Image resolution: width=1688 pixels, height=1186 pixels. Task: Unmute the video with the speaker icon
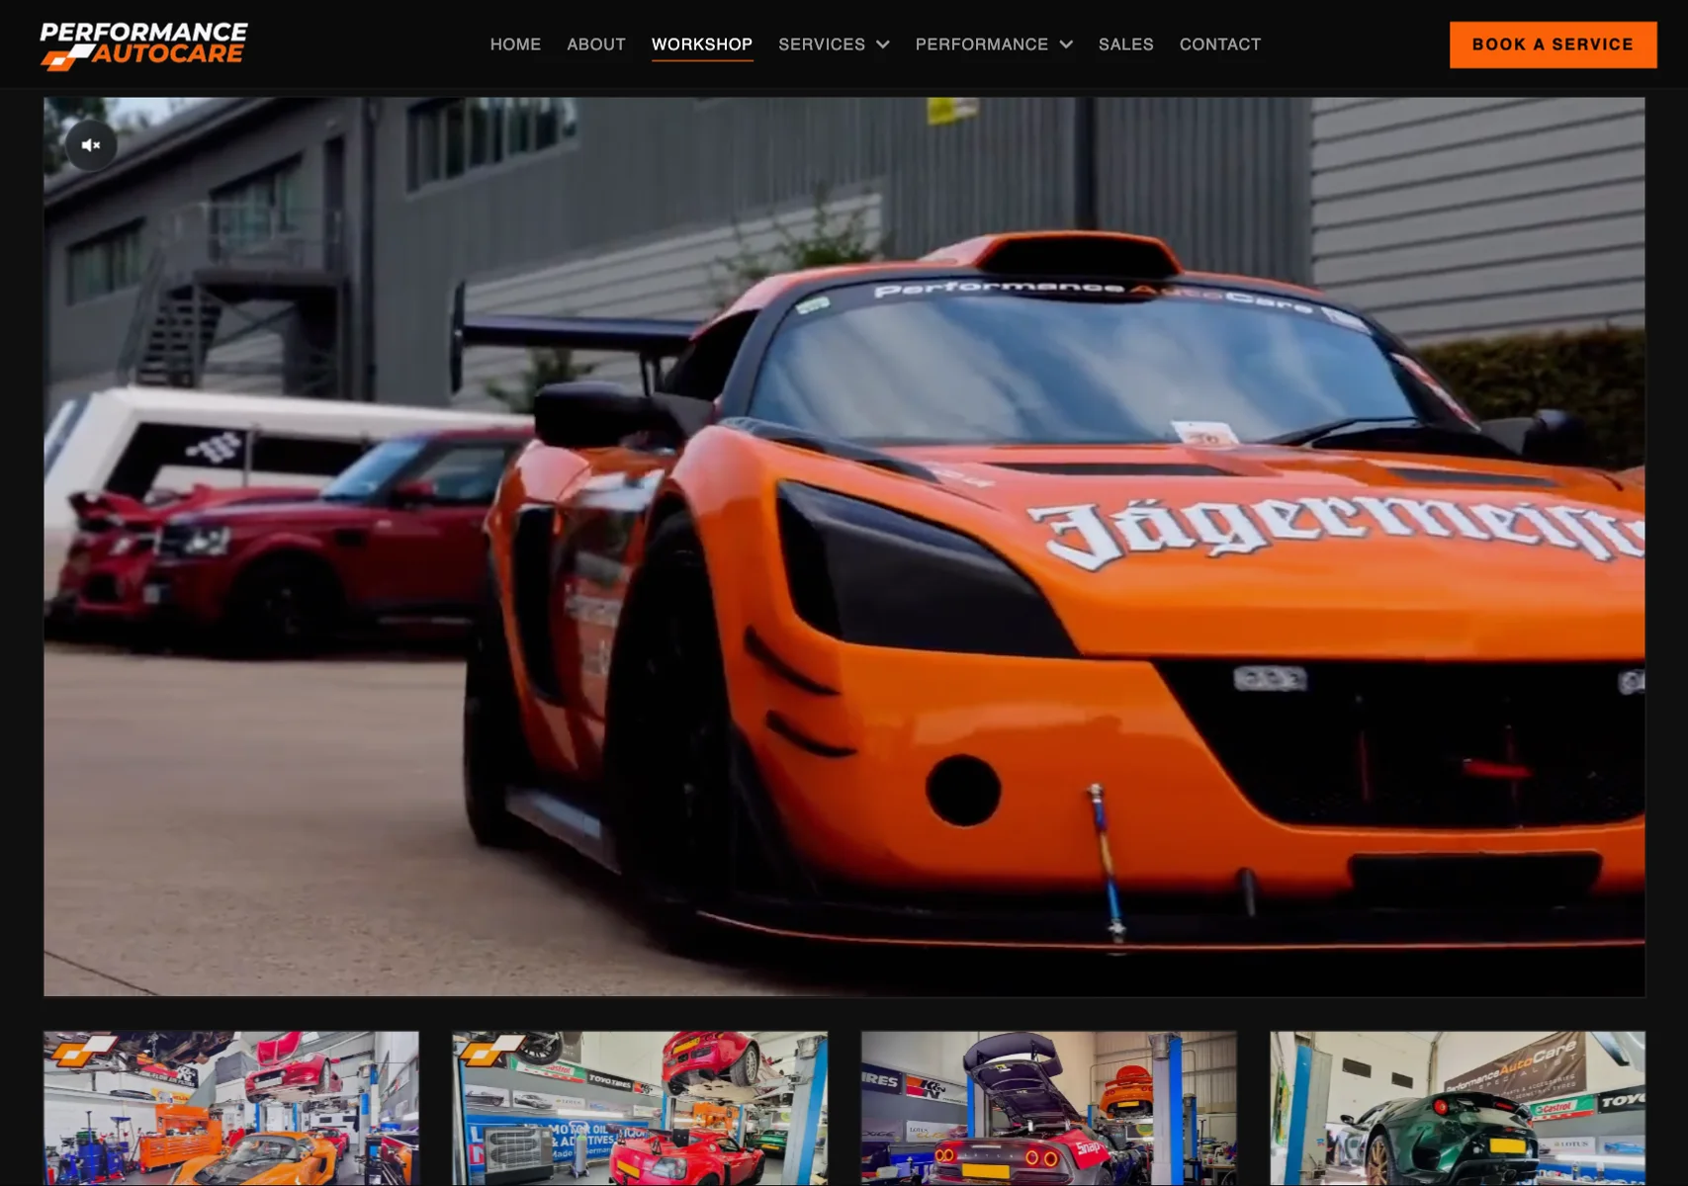[x=91, y=145]
